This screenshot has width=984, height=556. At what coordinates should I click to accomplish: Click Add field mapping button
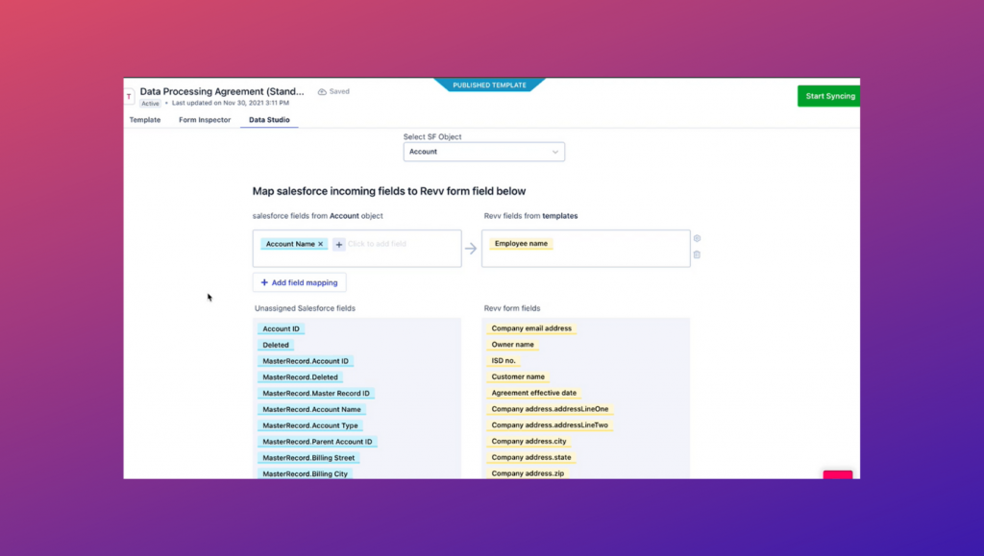point(300,282)
